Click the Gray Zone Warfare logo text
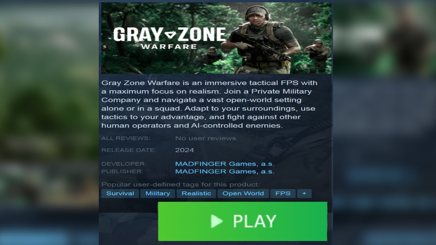The height and width of the screenshot is (245, 436). coord(169,38)
